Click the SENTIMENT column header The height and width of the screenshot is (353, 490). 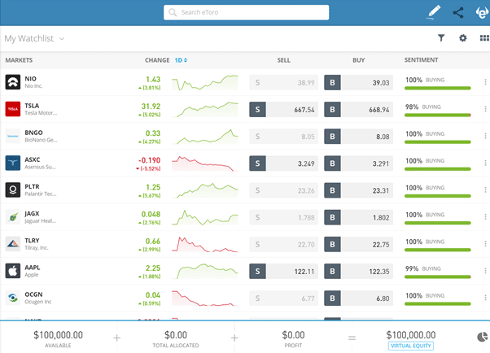click(421, 60)
